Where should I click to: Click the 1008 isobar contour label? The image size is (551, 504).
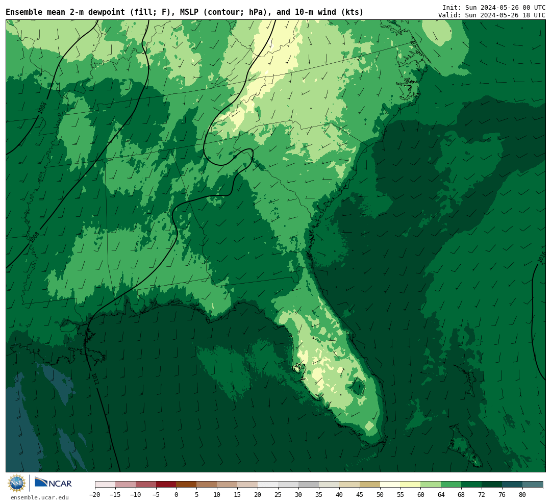[x=34, y=237]
